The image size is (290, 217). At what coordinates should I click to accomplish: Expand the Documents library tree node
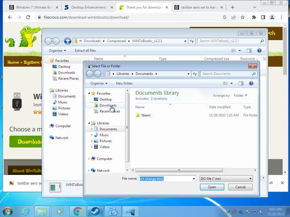tap(92, 129)
